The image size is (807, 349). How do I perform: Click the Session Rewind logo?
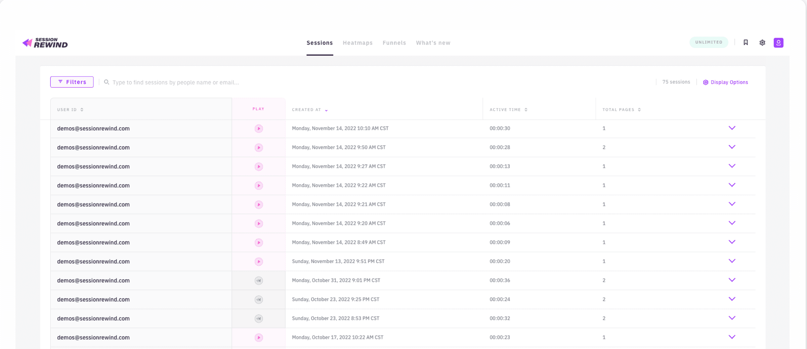point(45,43)
